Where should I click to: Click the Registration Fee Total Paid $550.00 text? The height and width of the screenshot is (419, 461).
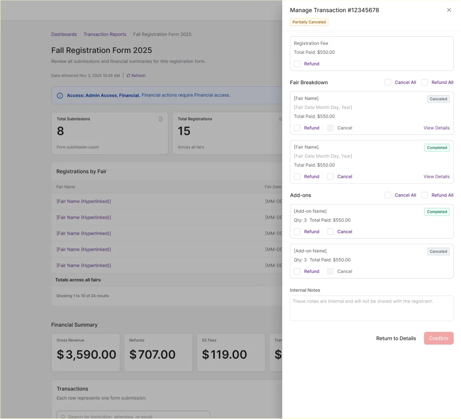tap(314, 52)
